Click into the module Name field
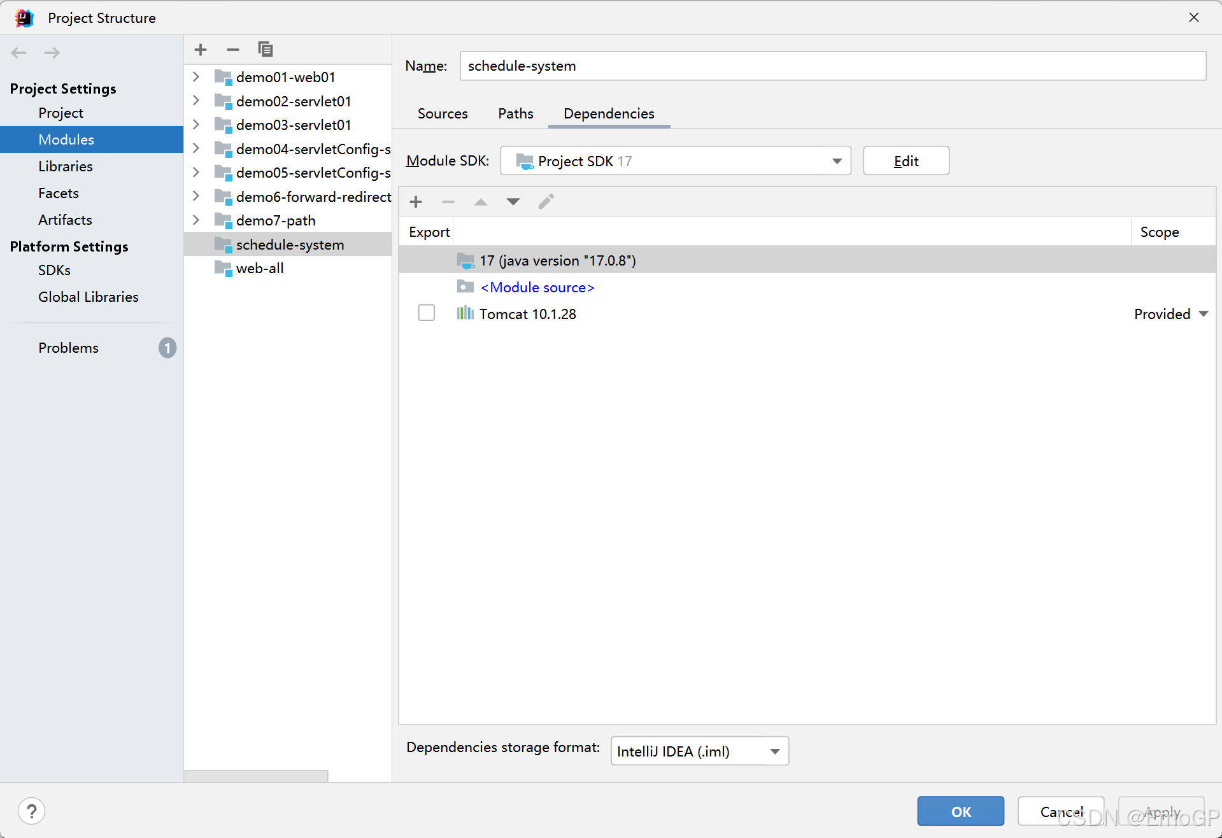 coord(833,66)
